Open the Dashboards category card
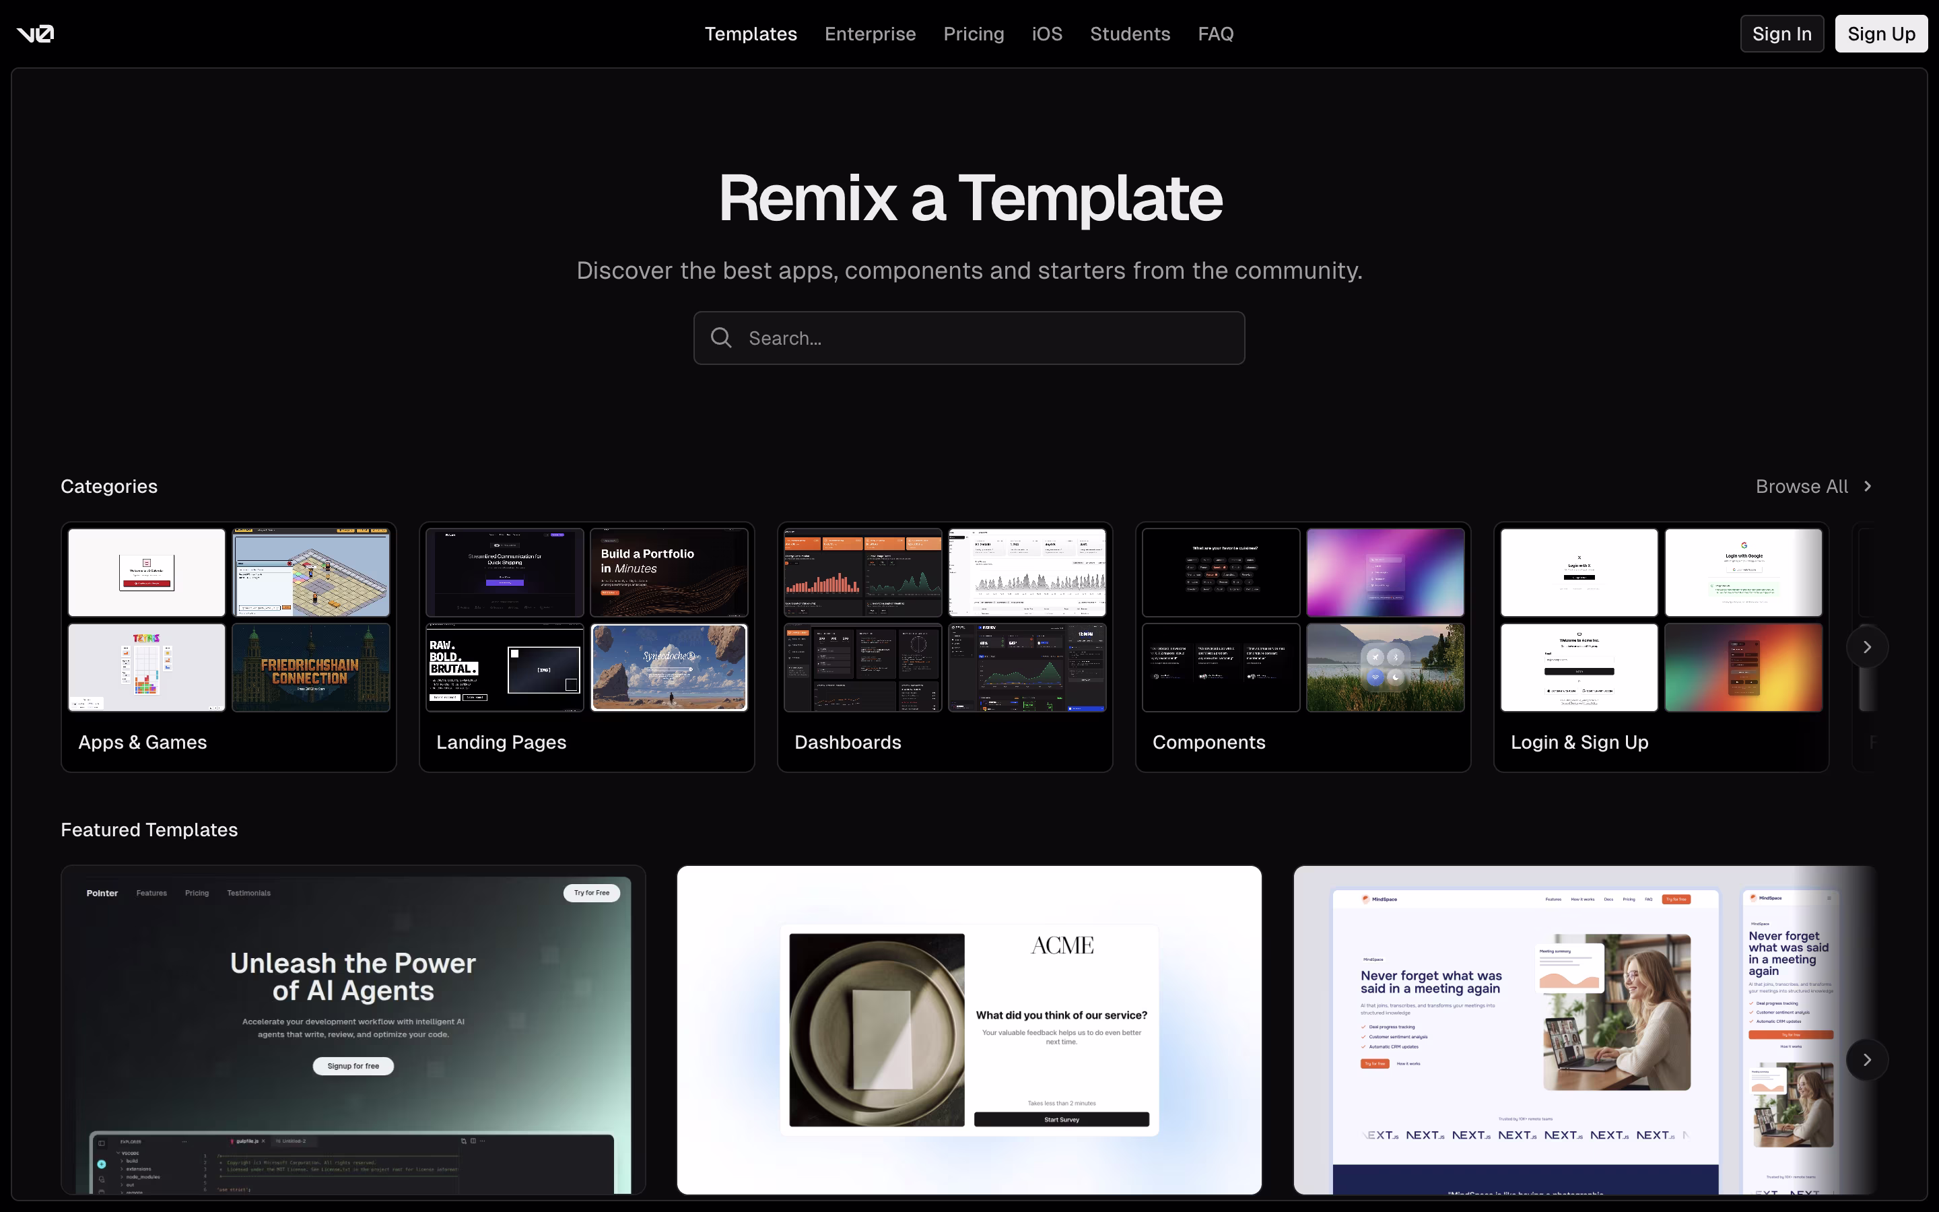Viewport: 1939px width, 1212px height. [x=945, y=647]
